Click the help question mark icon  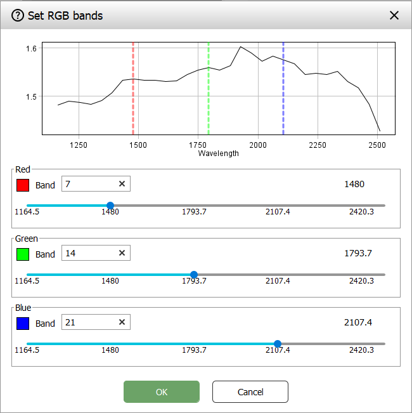(18, 15)
